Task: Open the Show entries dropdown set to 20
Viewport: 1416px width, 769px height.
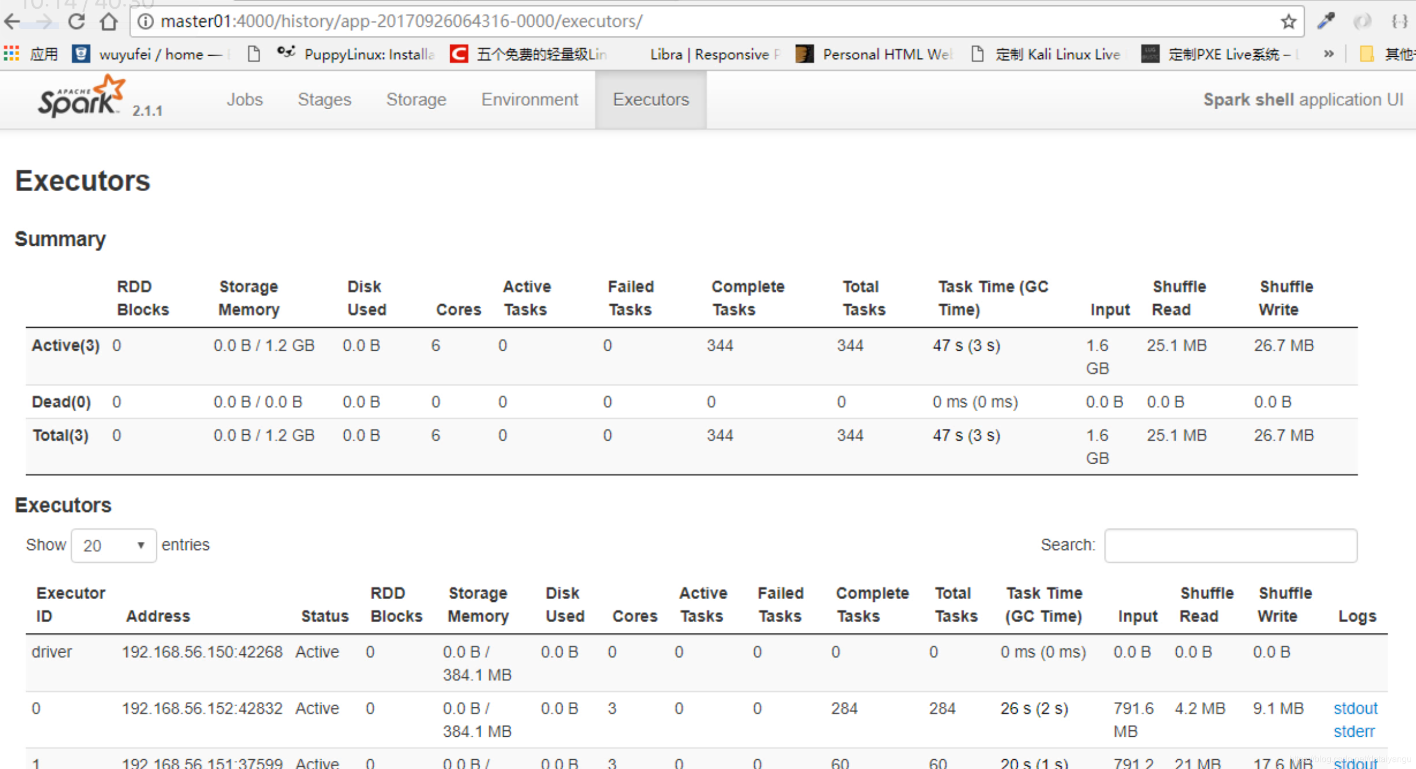Action: (114, 545)
